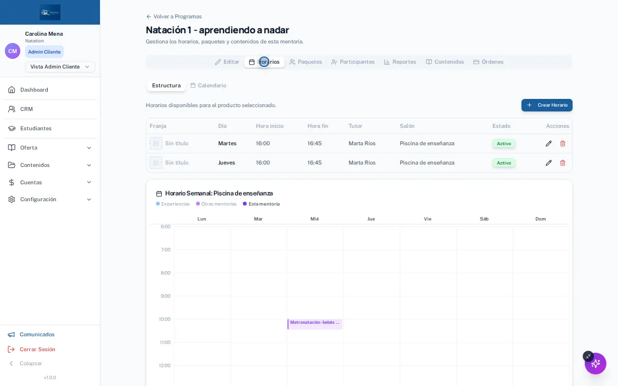Open CRM from the sidebar
The image size is (618, 386).
click(50, 109)
